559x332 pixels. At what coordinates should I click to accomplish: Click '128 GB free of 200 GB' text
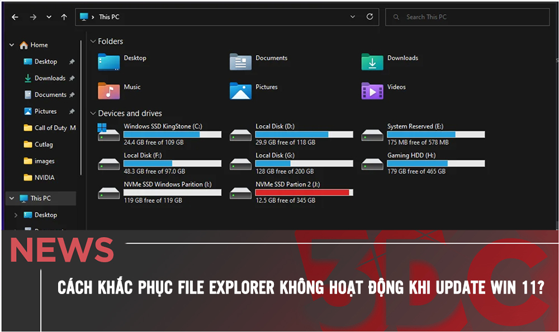(x=285, y=171)
